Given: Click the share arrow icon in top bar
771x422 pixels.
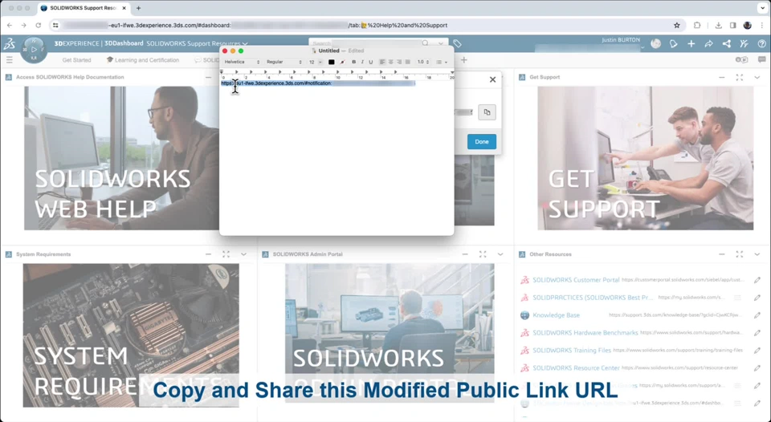Looking at the screenshot, I should [x=708, y=43].
